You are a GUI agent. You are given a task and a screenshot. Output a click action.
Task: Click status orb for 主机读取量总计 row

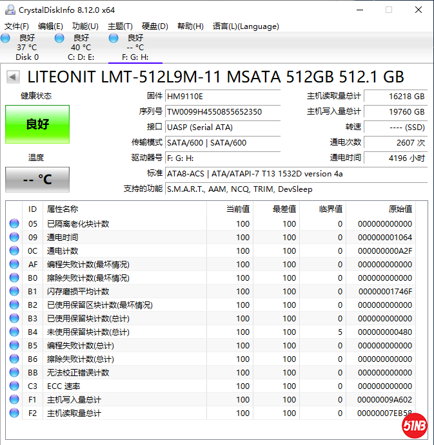pyautogui.click(x=14, y=413)
